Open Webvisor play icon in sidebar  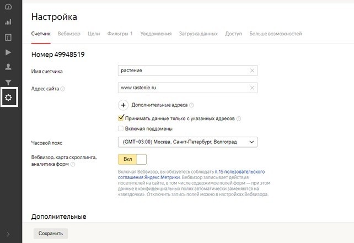click(x=8, y=52)
